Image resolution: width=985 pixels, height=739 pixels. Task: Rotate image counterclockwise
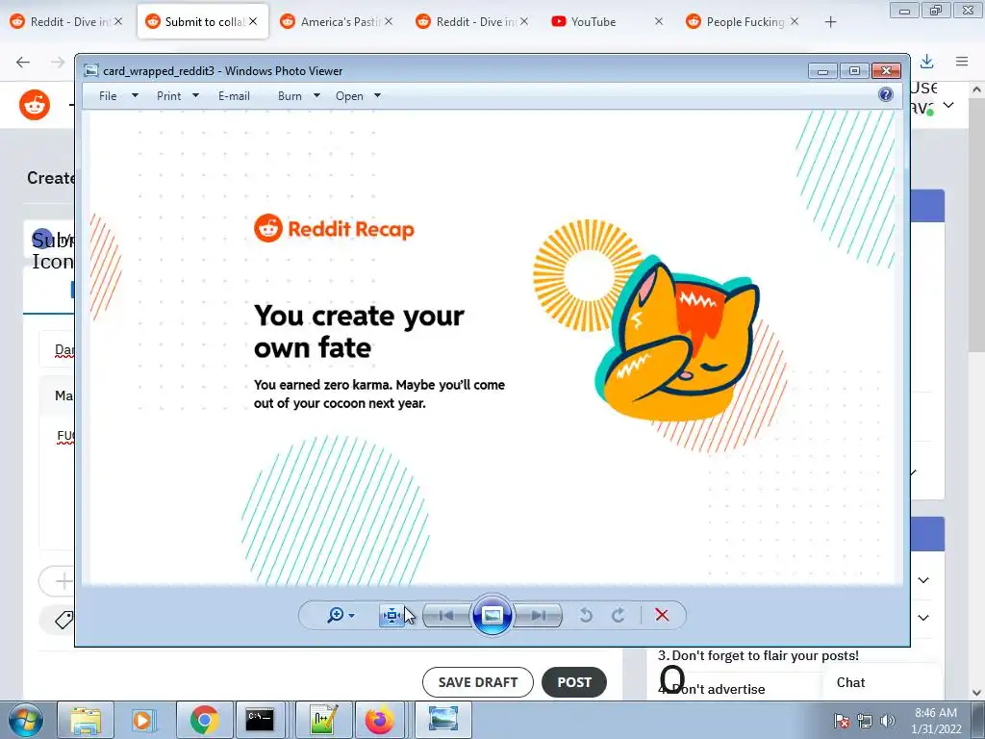tap(586, 615)
